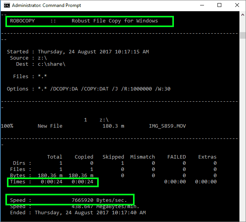The image size is (246, 222).
Task: Click the Started timestamp '10:17:15 AM'
Action: (132, 52)
